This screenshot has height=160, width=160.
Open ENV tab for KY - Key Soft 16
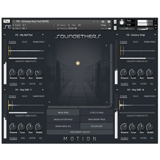click(x=134, y=138)
